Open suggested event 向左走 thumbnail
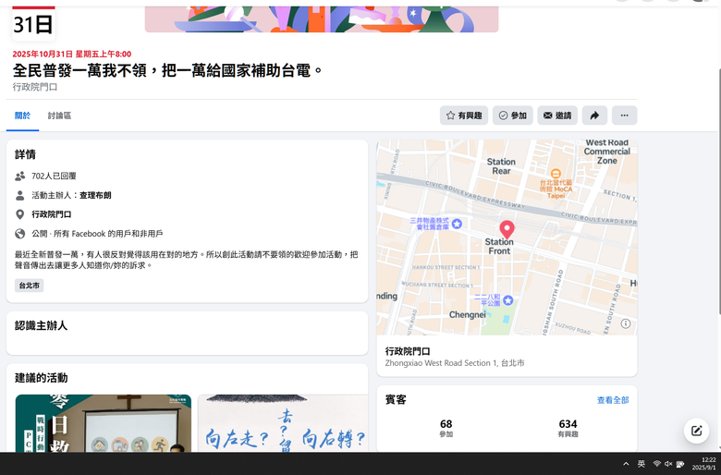Viewport: 721px width, 475px height. point(283,423)
